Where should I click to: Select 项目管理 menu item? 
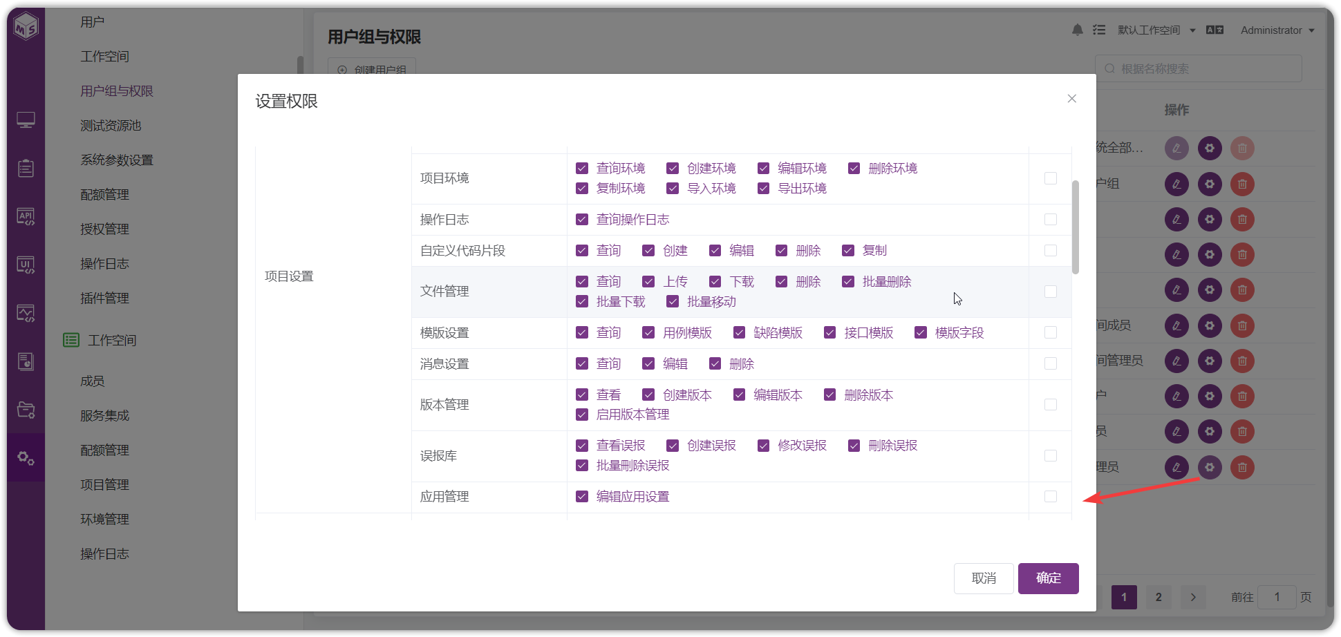(x=104, y=485)
